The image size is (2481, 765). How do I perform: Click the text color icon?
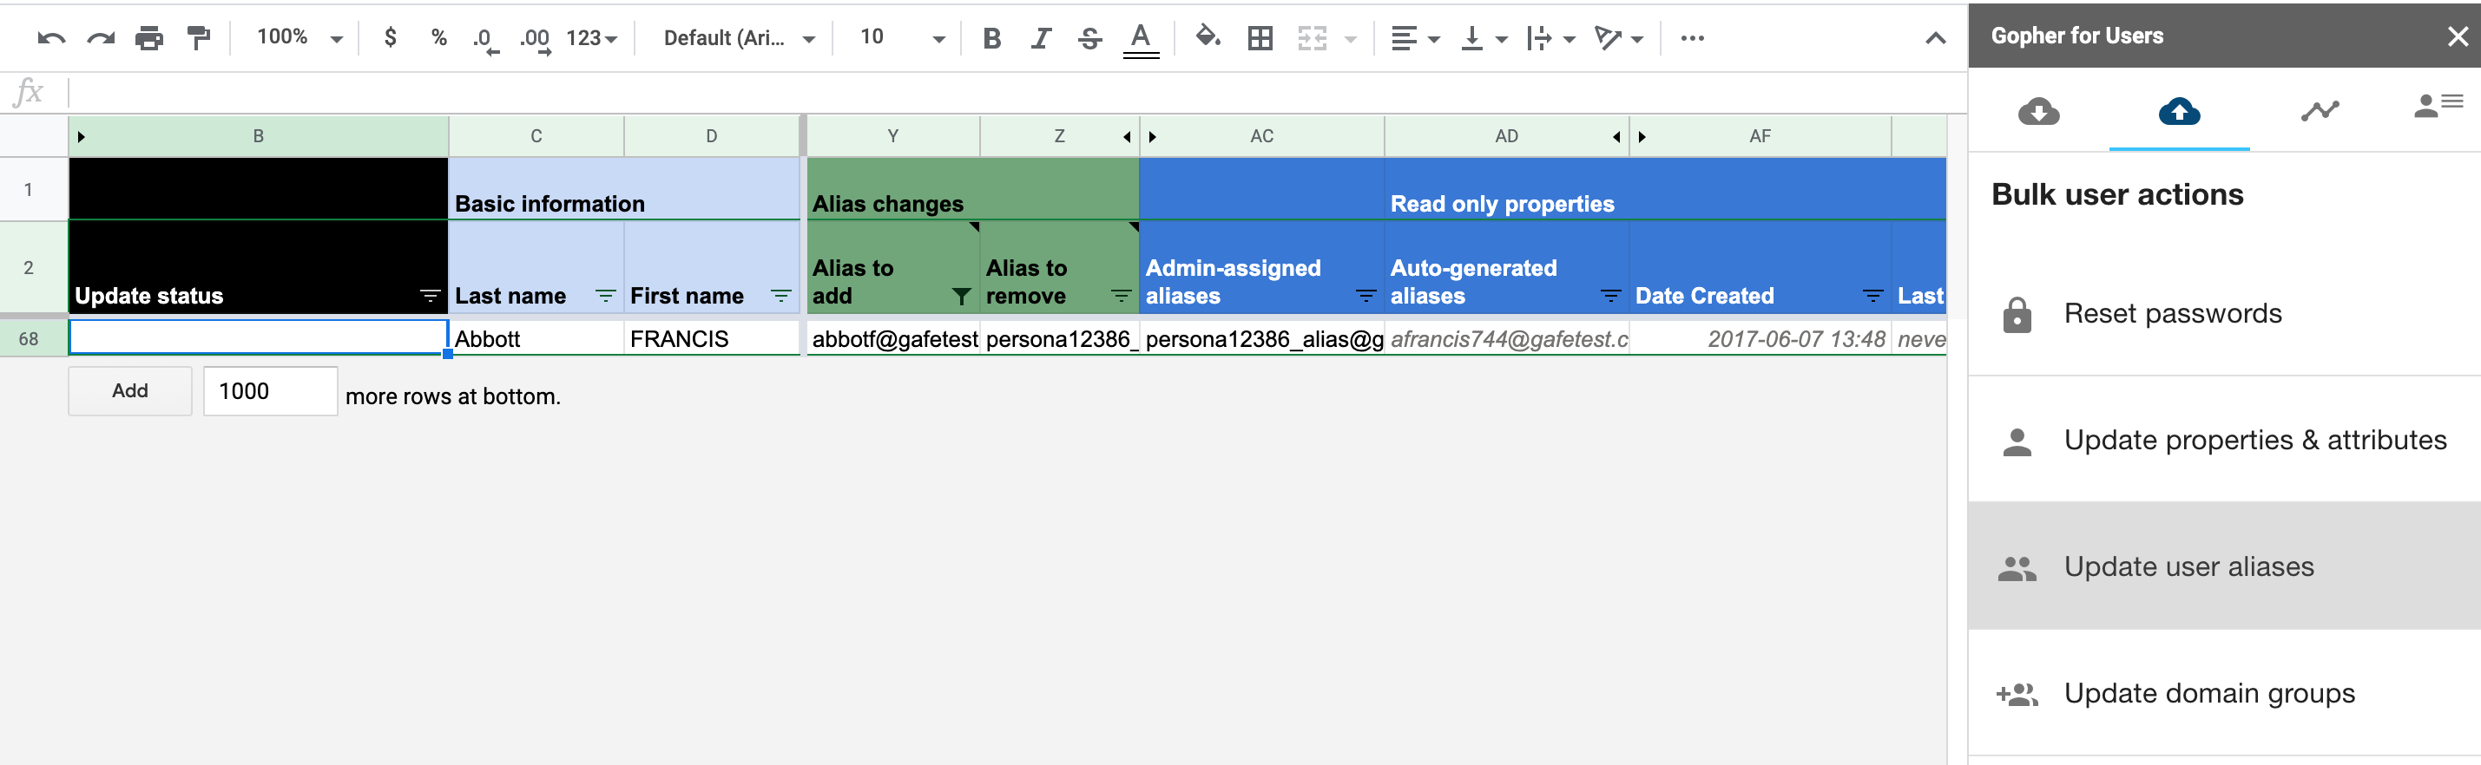pos(1141,38)
